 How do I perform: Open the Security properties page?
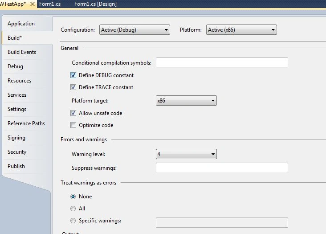[17, 152]
